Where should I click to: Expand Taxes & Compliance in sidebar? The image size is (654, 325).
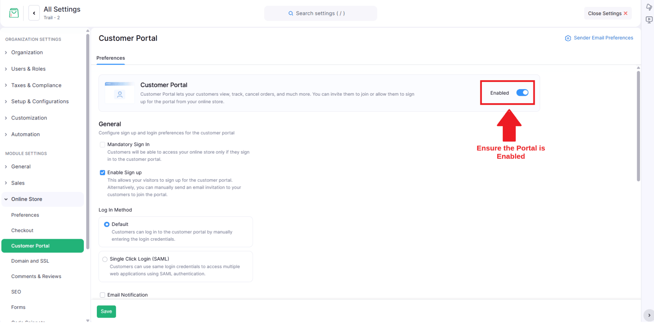click(x=36, y=85)
